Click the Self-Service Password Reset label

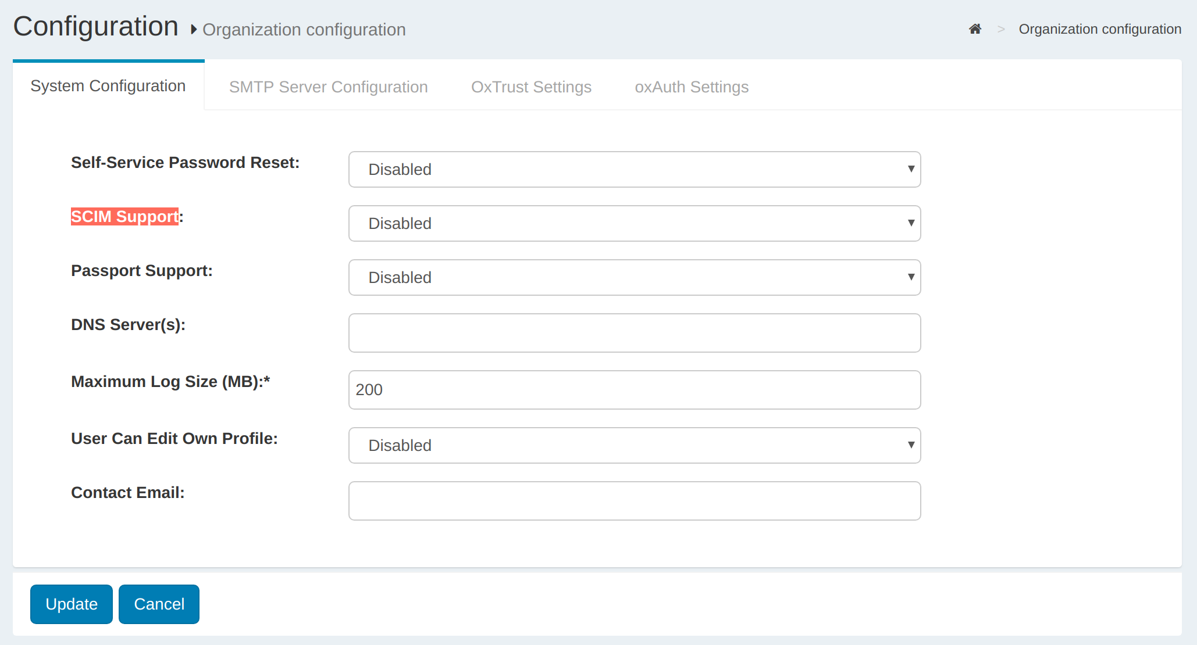(x=185, y=163)
